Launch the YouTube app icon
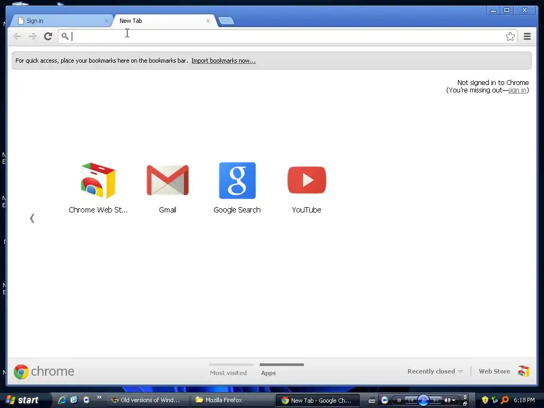Image resolution: width=544 pixels, height=408 pixels. 307,180
